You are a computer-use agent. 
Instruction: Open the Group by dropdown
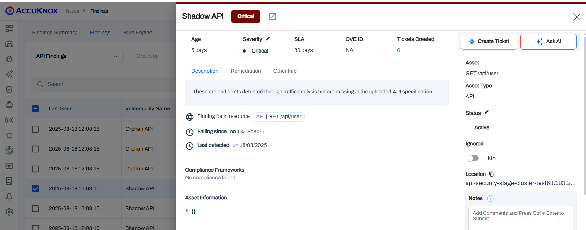point(154,56)
